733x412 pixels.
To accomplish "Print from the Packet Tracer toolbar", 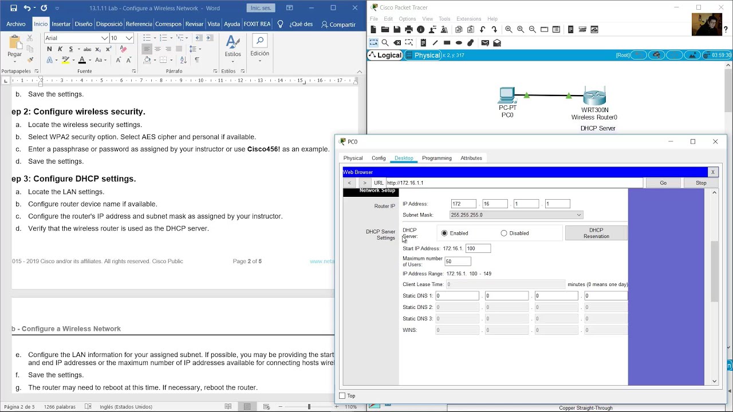I will click(408, 29).
